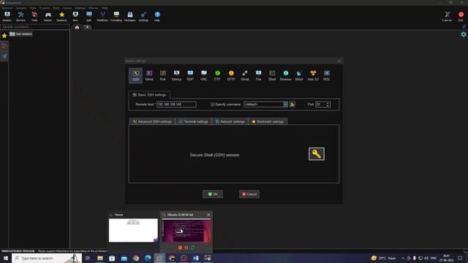Select the SSH session type
Viewport: 468px width, 263px height.
(x=136, y=75)
